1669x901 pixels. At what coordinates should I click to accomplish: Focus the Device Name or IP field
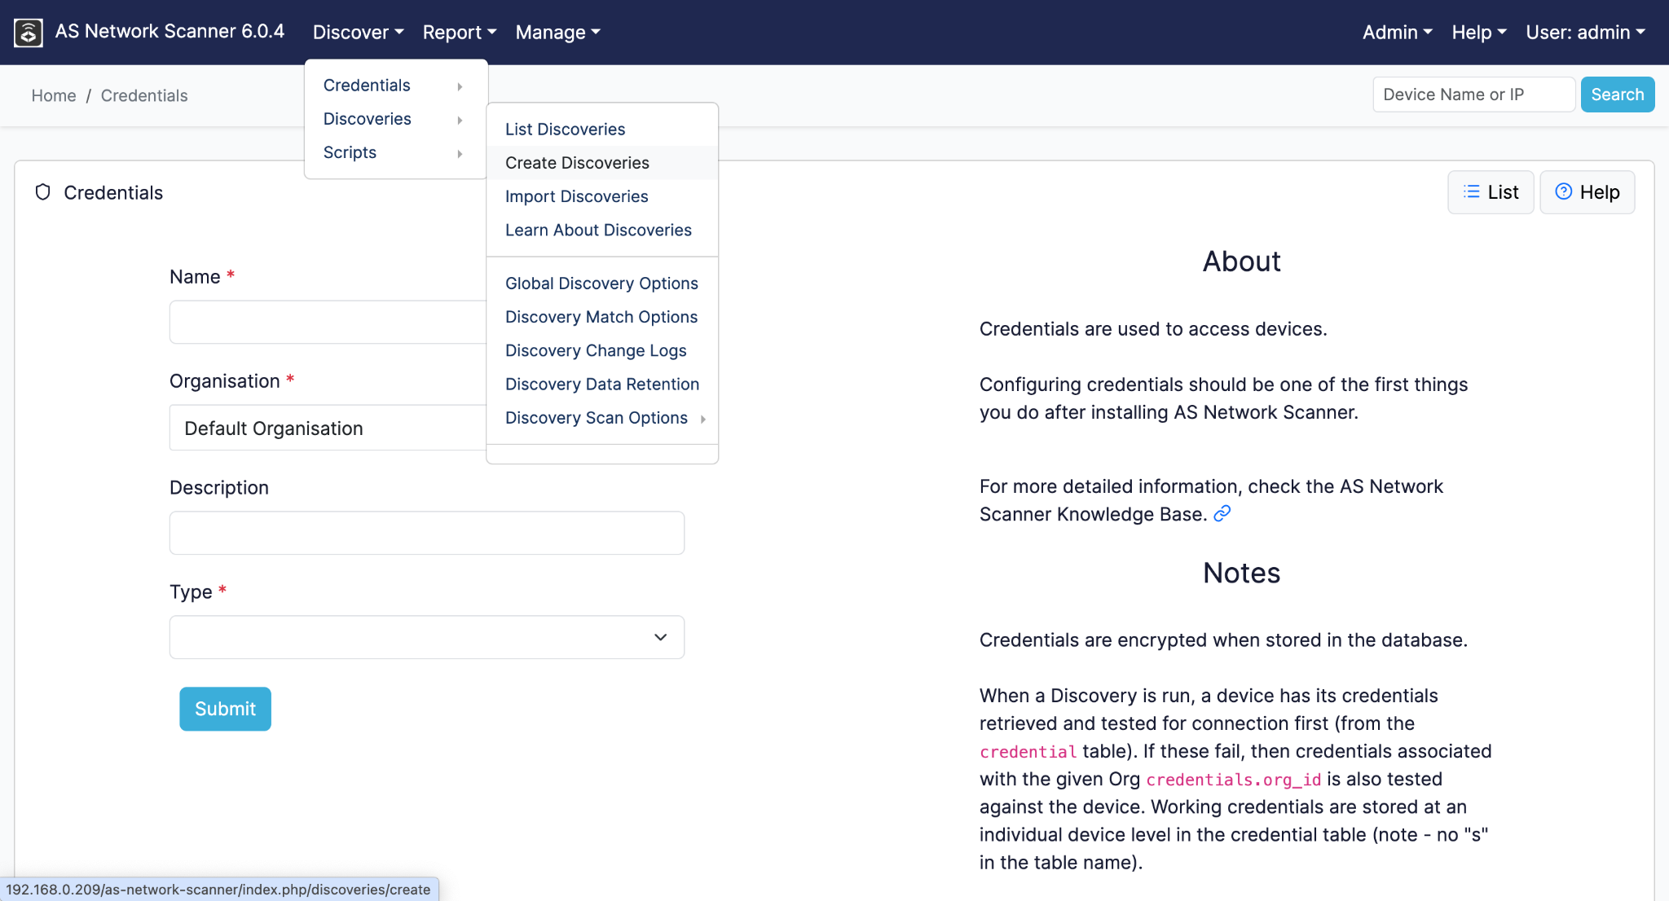pyautogui.click(x=1473, y=94)
